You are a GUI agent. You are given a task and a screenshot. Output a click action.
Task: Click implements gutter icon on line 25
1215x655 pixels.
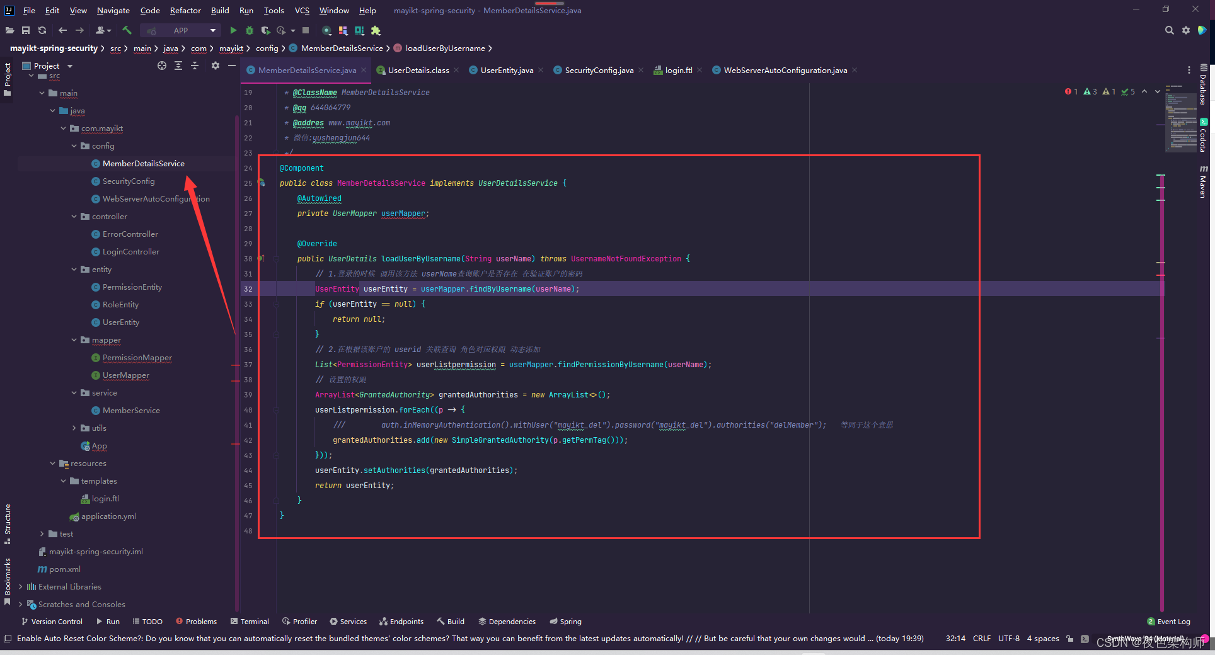(262, 183)
